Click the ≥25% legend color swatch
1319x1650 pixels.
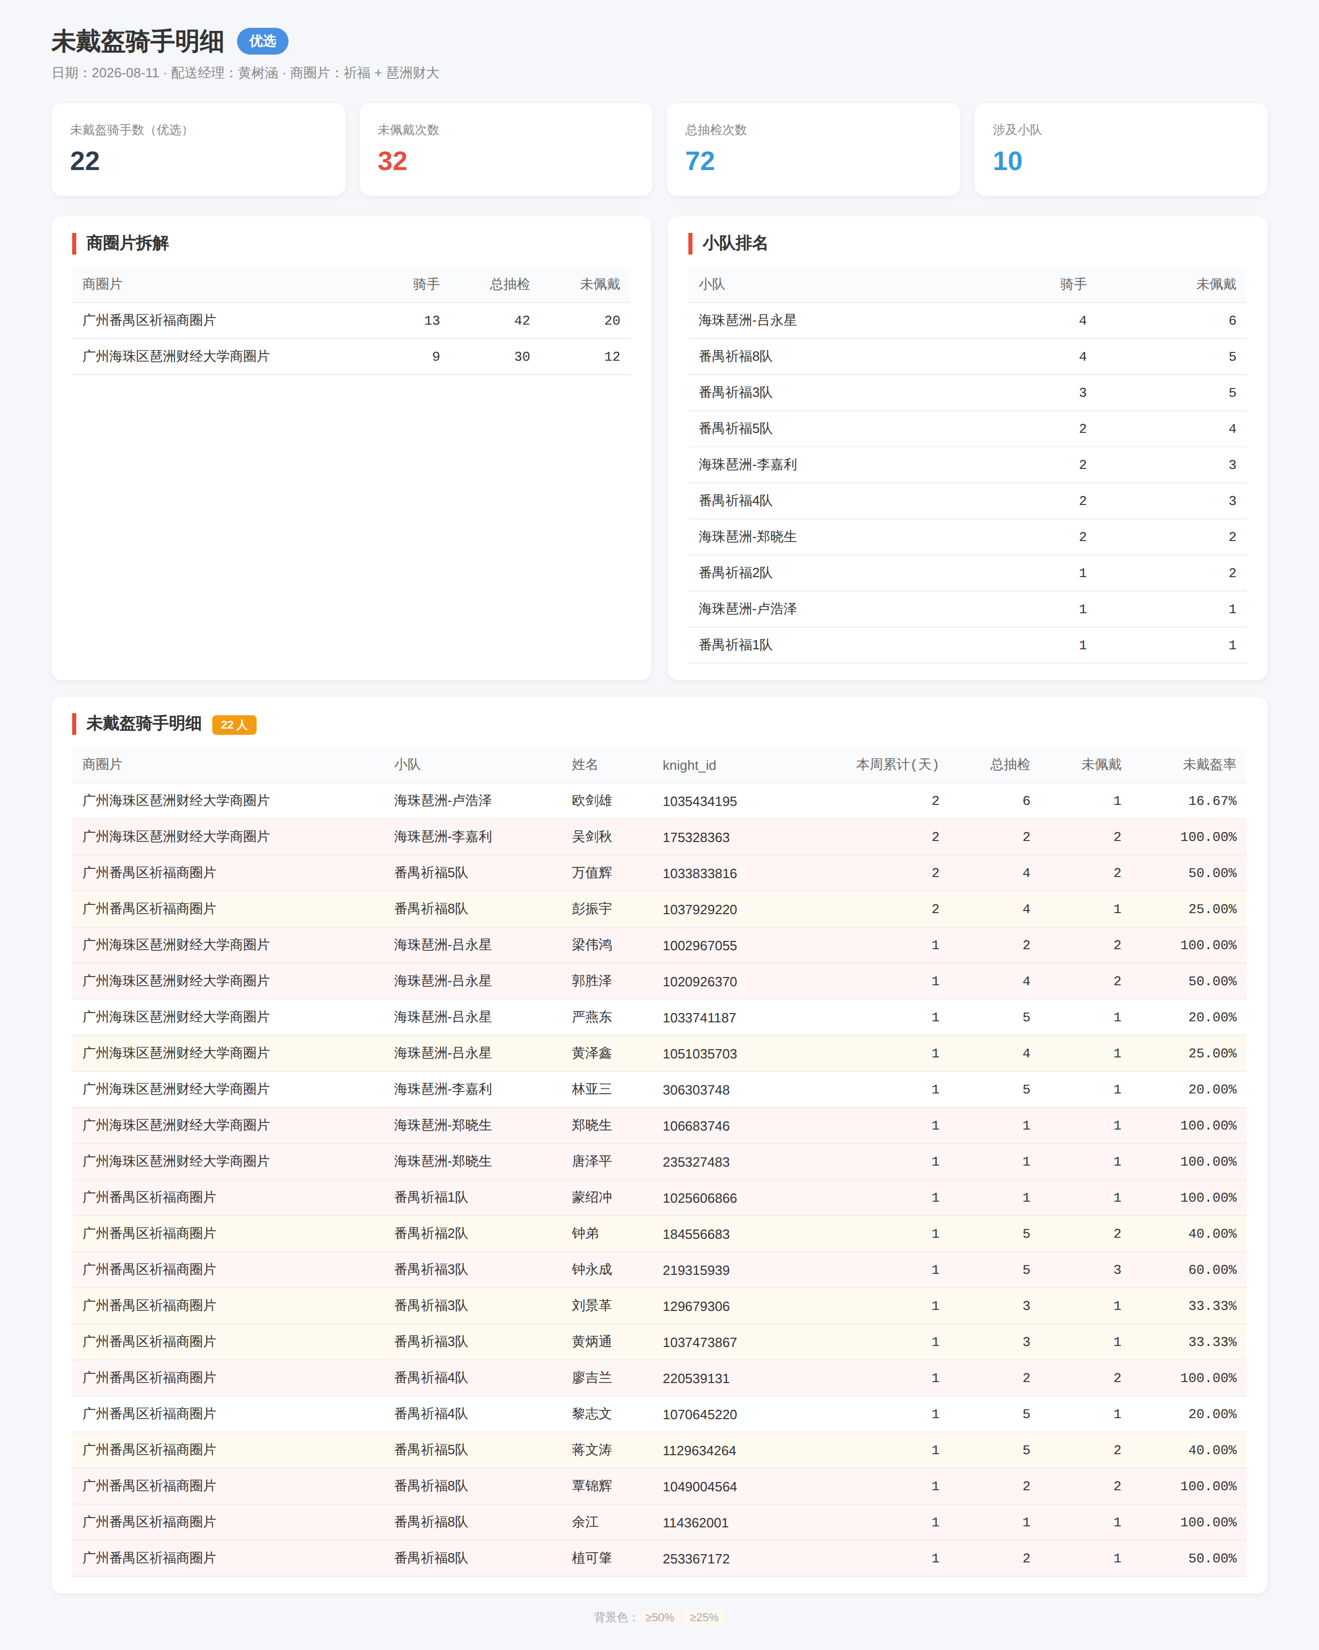click(x=704, y=1617)
